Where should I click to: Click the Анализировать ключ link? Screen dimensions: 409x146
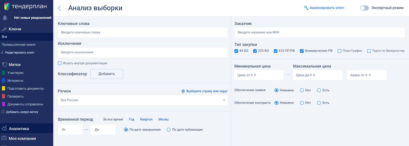click(327, 8)
